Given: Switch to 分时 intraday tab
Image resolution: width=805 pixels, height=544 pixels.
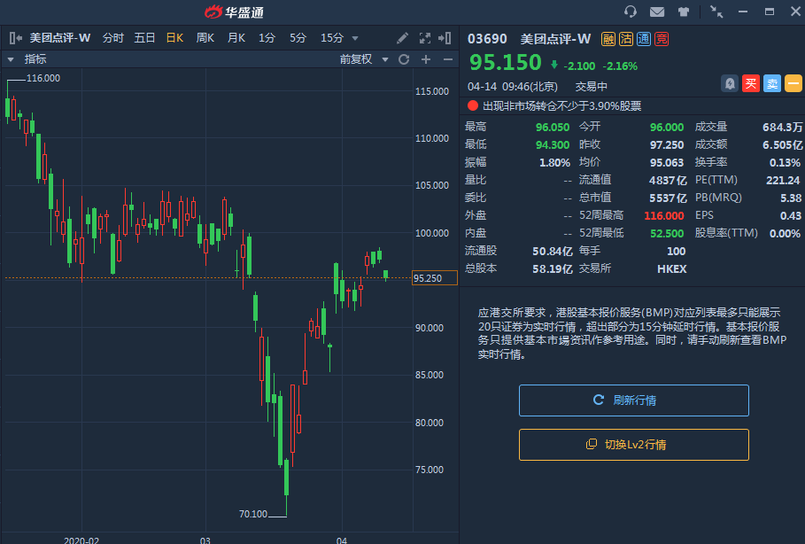Looking at the screenshot, I should [113, 38].
